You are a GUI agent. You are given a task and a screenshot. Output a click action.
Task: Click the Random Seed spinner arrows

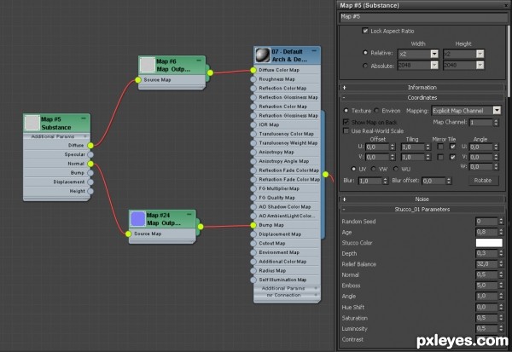[x=501, y=222]
